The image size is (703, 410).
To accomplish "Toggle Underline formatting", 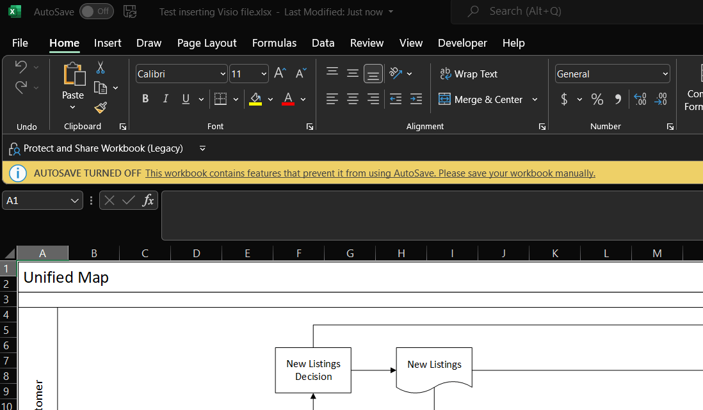I will 186,99.
